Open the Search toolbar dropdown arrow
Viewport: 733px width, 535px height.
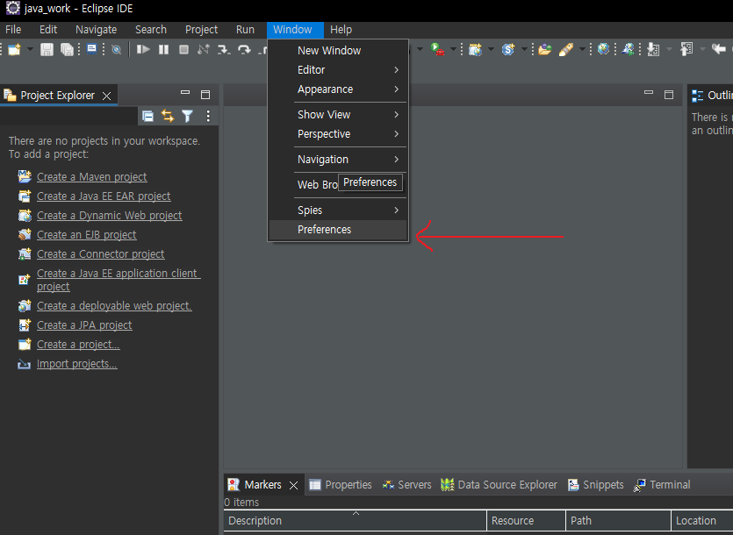(582, 49)
